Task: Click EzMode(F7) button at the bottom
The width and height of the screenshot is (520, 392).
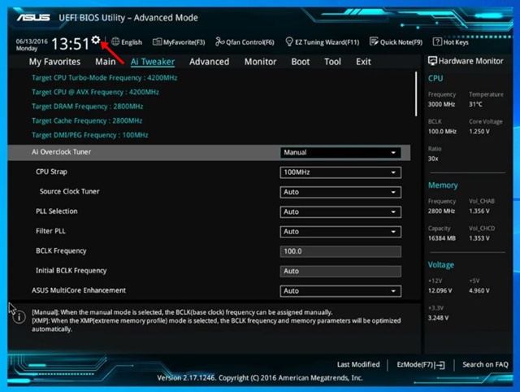Action: pos(420,365)
